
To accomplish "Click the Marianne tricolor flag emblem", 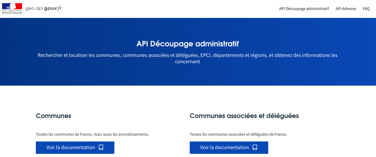I will pos(12,6).
